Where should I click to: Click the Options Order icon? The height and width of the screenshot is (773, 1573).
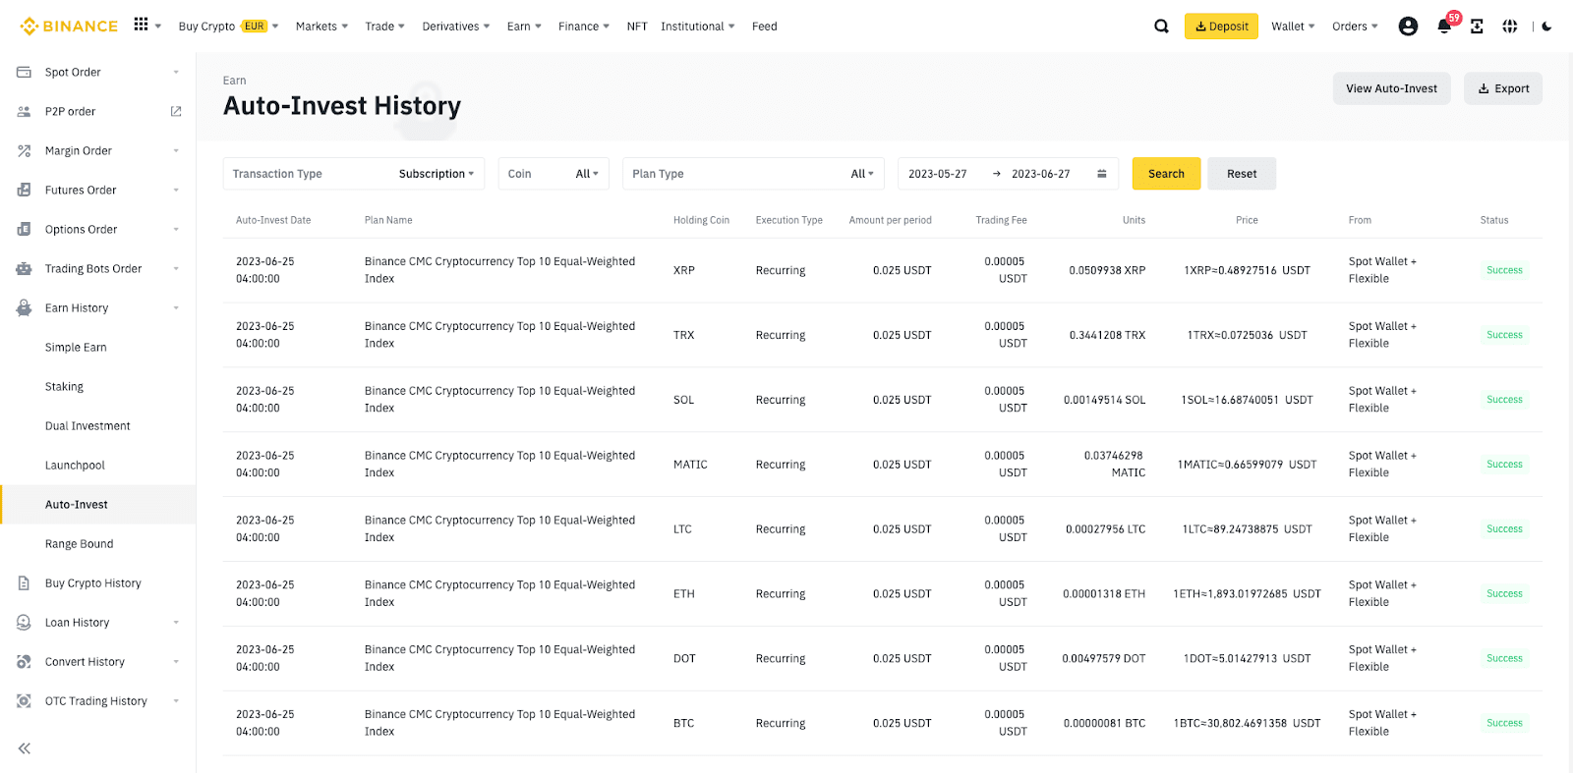[24, 229]
